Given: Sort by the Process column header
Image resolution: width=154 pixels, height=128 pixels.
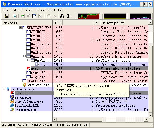Looking at the screenshot, I should pos(27,23).
